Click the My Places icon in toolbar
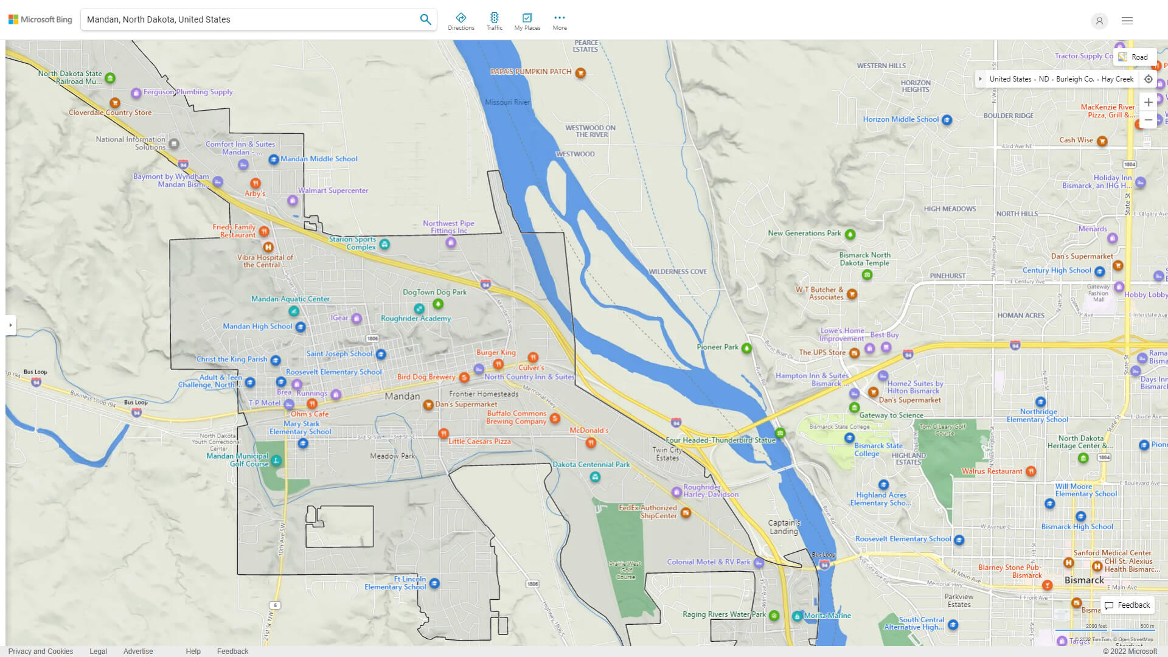Screen dimensions: 1168x657 pyautogui.click(x=527, y=18)
